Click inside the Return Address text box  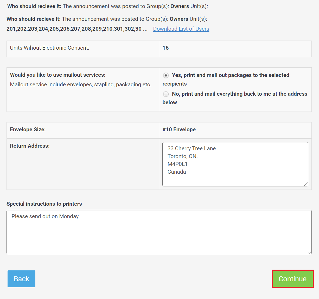pos(235,164)
